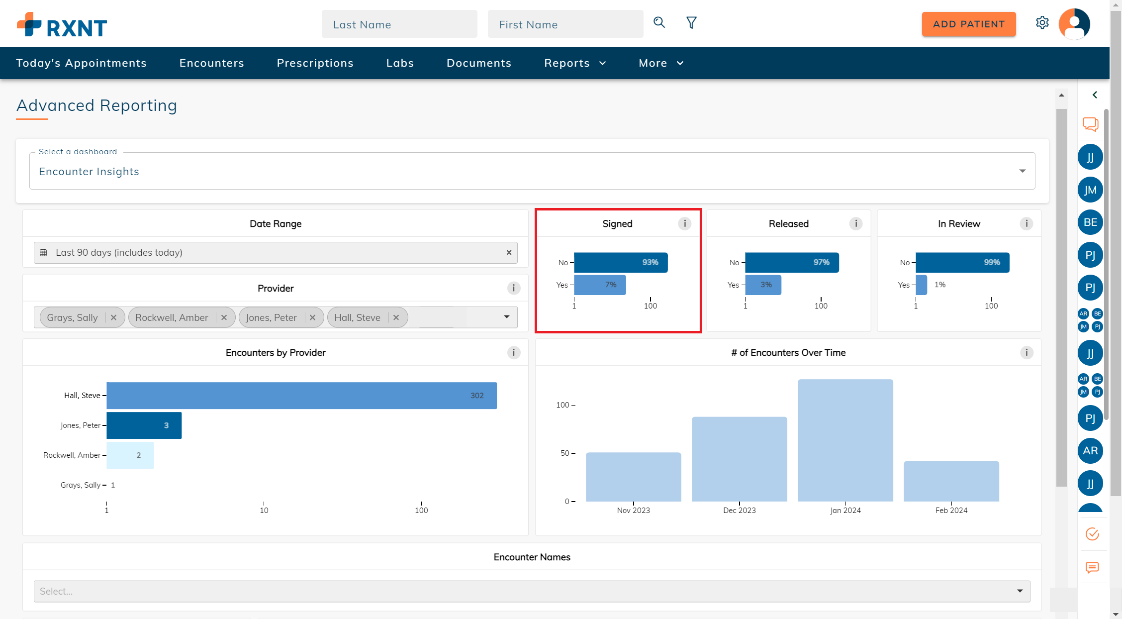The height and width of the screenshot is (619, 1122).
Task: Click the RXNT logo
Action: click(62, 24)
